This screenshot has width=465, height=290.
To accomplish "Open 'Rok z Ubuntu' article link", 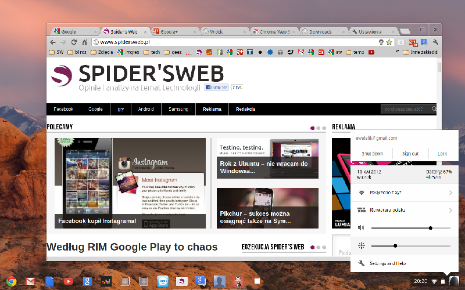I will [x=264, y=167].
